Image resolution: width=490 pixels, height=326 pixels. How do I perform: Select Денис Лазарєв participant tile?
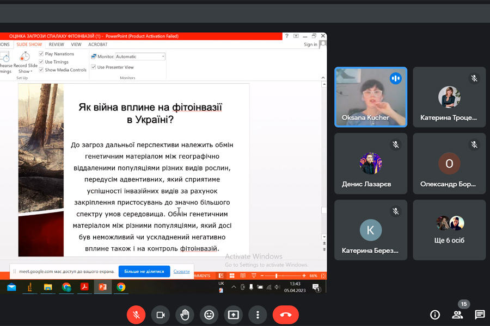(x=371, y=164)
